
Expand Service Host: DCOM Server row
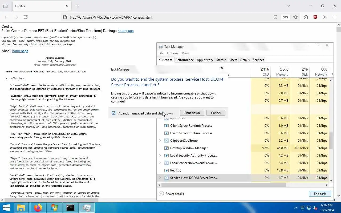[160, 178]
